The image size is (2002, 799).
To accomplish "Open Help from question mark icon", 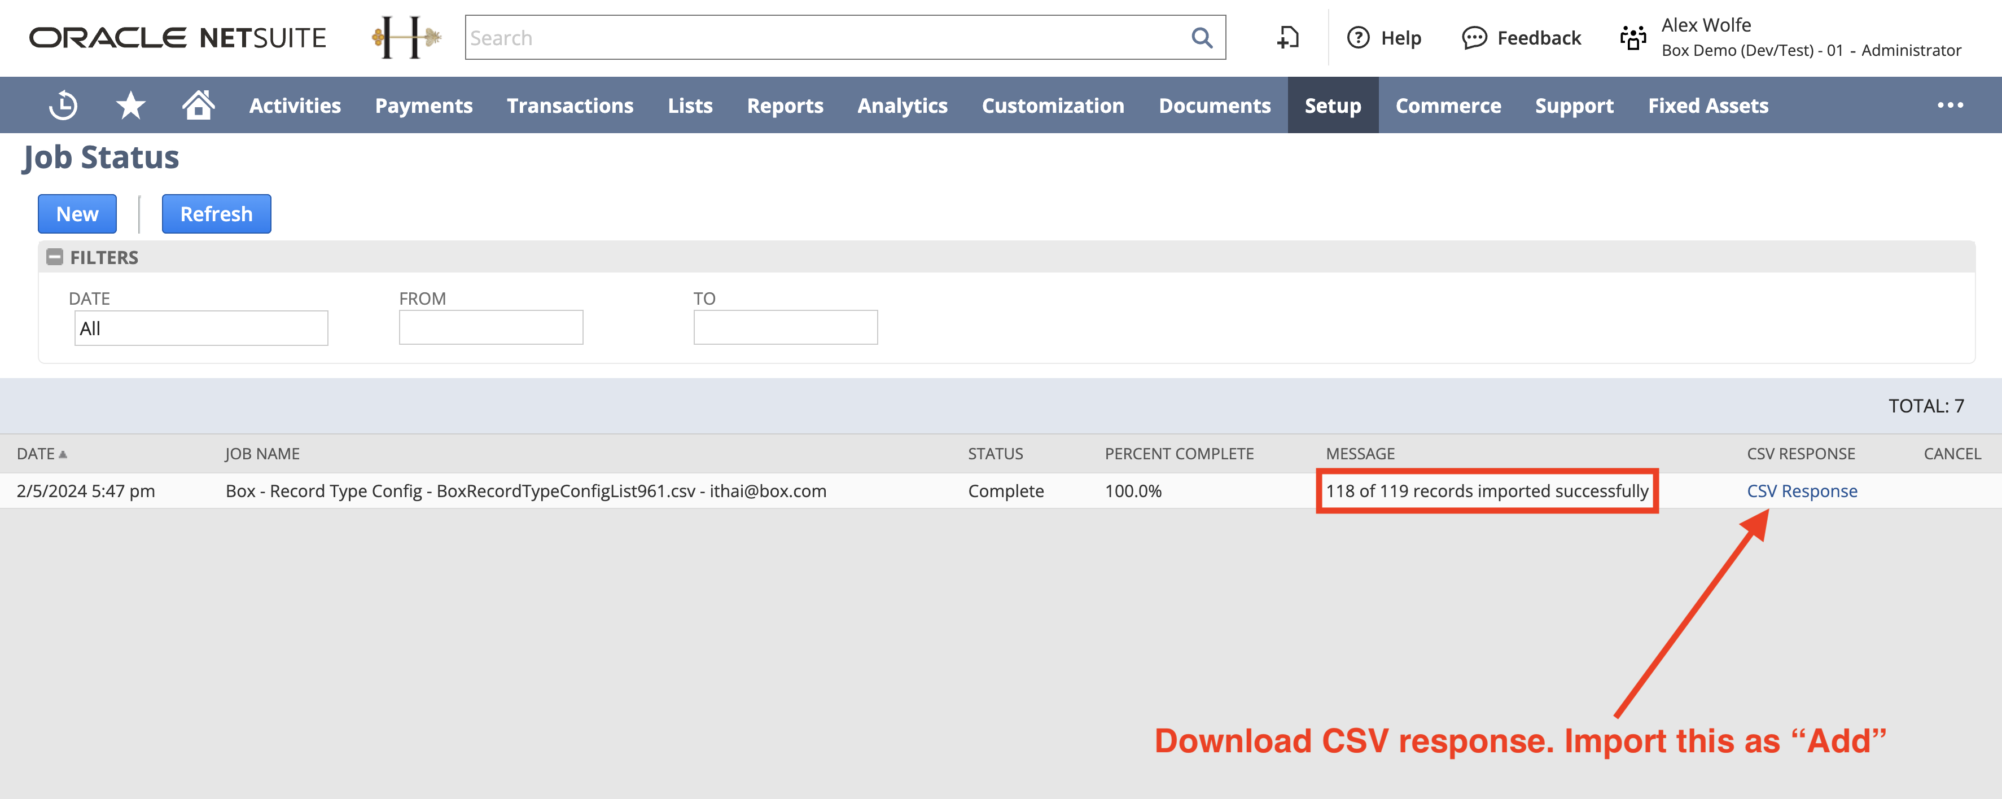I will pos(1358,37).
